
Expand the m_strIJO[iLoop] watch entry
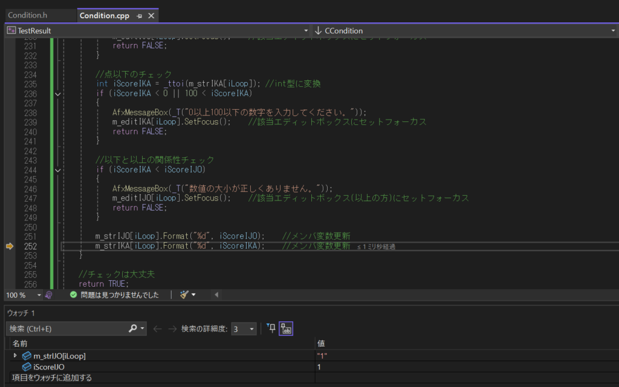point(15,356)
